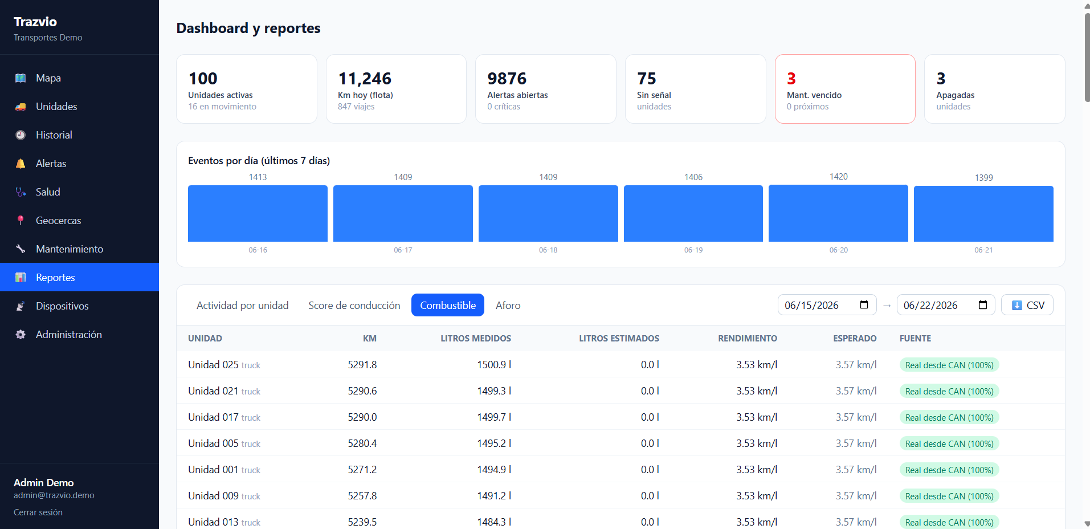Screen dimensions: 1090x529
Task: Open start date calendar picker
Action: pos(864,305)
